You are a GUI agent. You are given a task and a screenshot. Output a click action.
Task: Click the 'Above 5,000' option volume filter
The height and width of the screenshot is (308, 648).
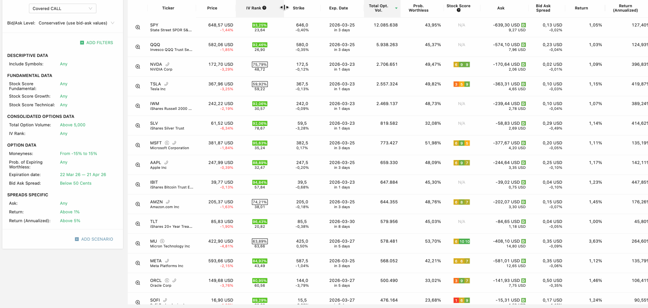[73, 125]
